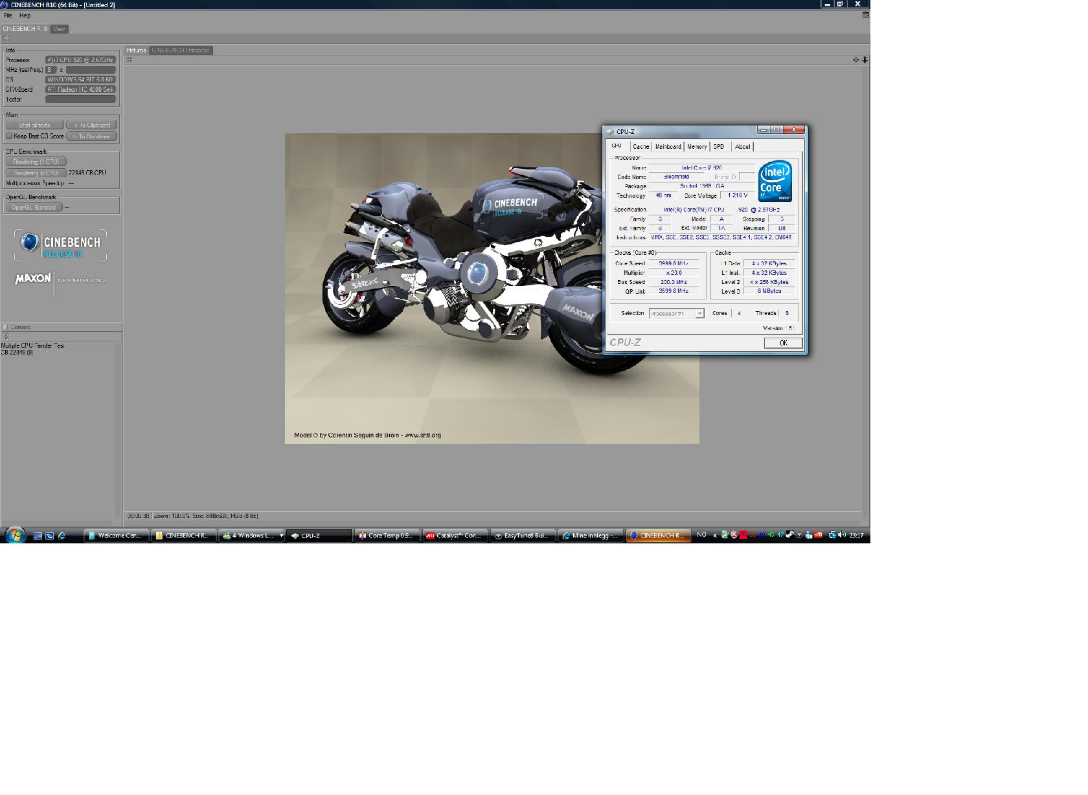Click the MHz real freq core count field
1088x795 pixels.
(x=51, y=70)
